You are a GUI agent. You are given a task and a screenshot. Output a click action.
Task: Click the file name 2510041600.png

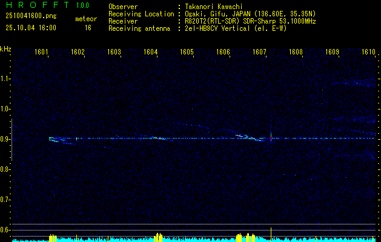pos(31,16)
